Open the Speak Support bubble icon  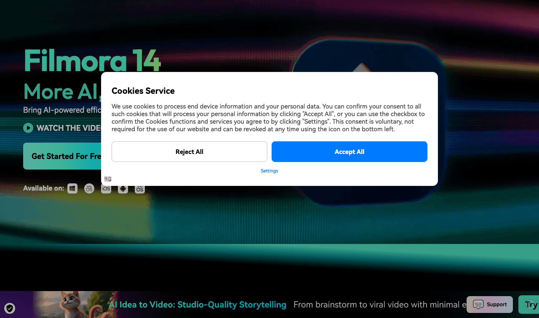click(478, 304)
